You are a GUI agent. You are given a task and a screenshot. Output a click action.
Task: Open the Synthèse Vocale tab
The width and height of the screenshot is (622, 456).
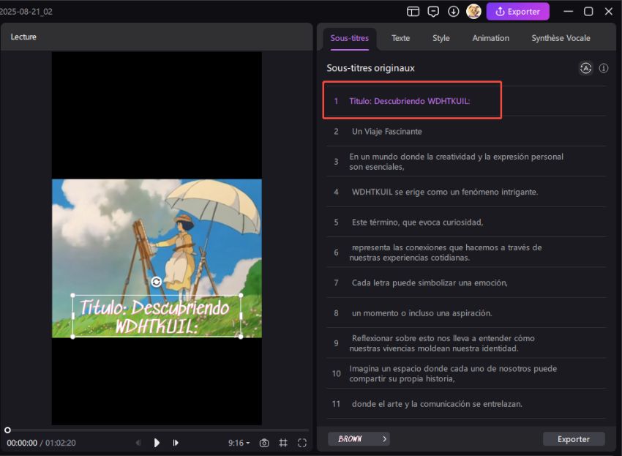coord(561,37)
